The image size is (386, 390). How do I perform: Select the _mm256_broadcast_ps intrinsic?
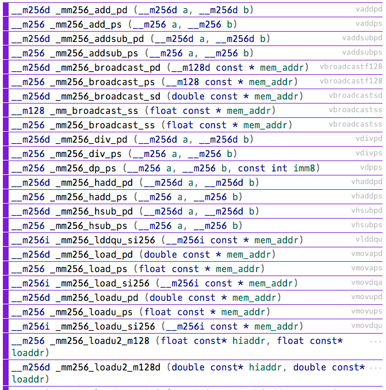(x=193, y=82)
